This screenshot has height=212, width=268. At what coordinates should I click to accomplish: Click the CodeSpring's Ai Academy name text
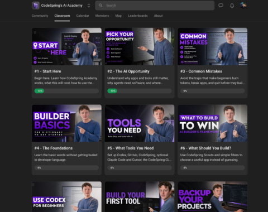point(62,6)
